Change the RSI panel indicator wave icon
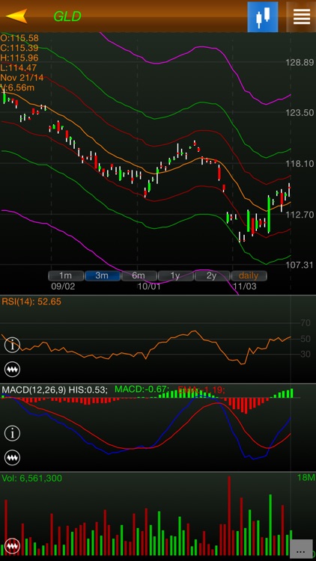316x561 pixels. coord(12,369)
